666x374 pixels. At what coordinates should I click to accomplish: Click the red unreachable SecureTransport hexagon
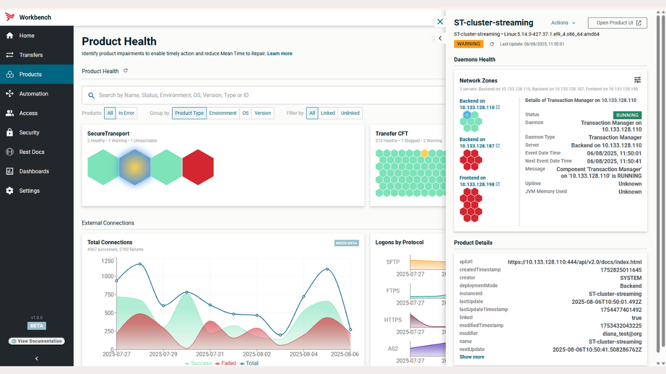198,167
